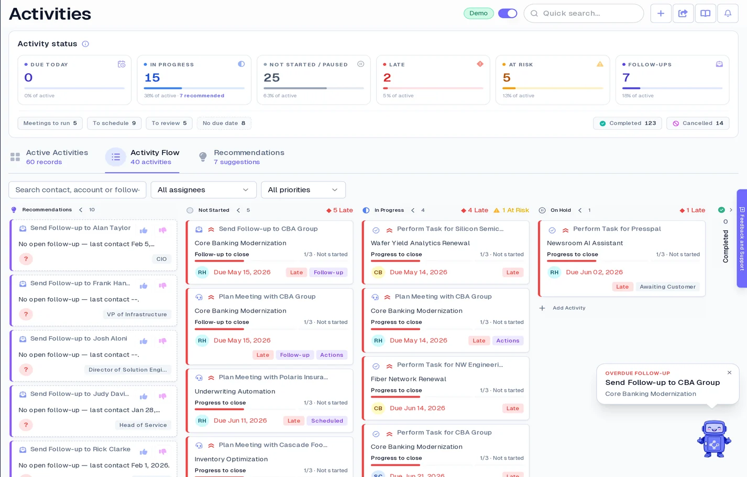Toggle the Demo mode switch

coord(507,14)
